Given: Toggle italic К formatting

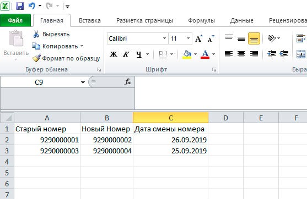Looking at the screenshot, I should pos(126,54).
